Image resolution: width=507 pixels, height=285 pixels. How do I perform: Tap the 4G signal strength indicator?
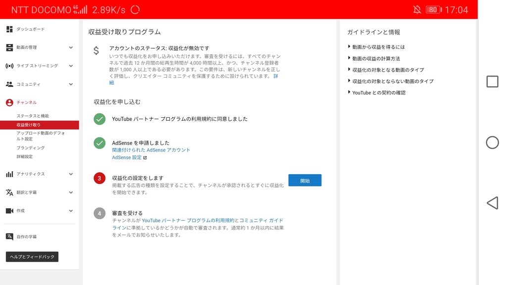80,9
